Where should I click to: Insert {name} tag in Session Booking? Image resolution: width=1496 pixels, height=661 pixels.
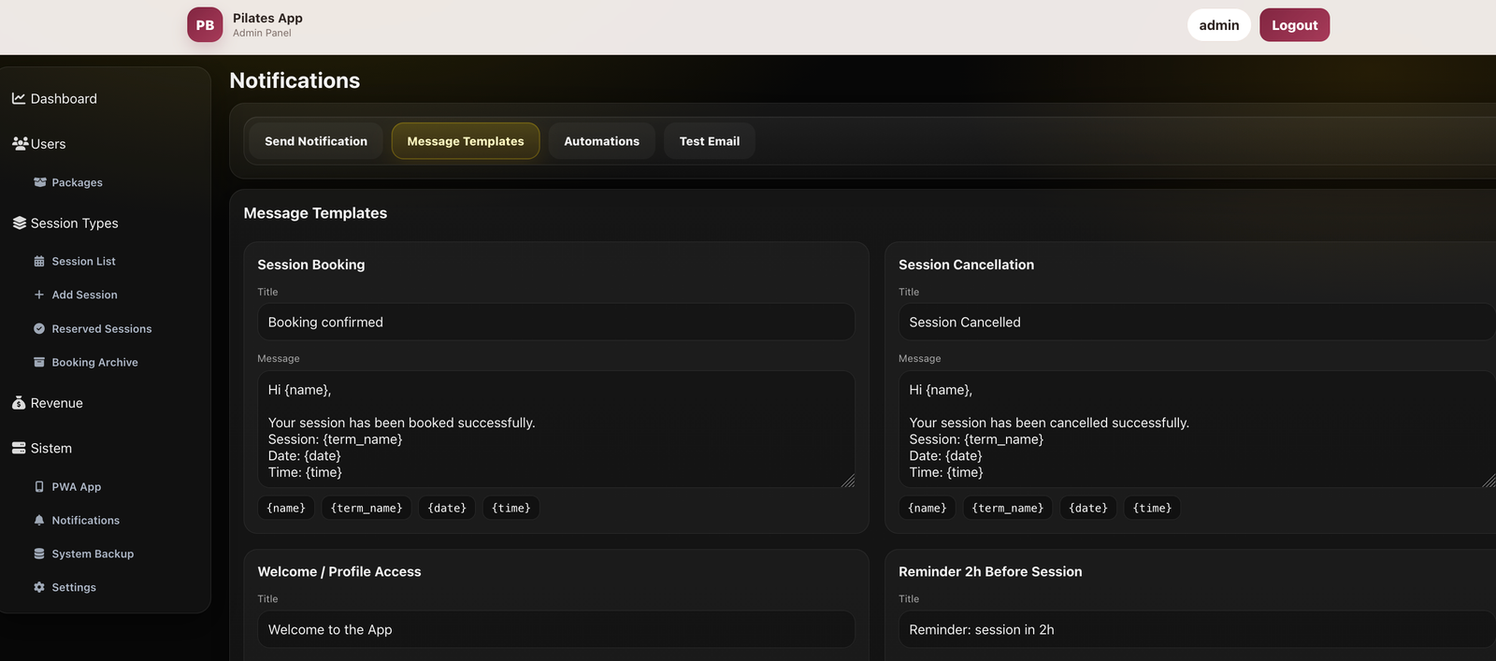pyautogui.click(x=286, y=508)
